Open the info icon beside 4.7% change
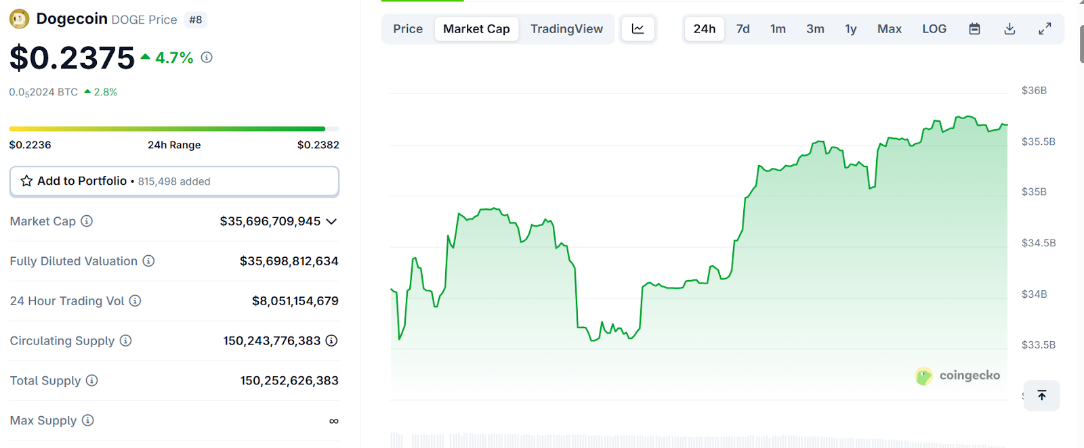 pyautogui.click(x=207, y=58)
